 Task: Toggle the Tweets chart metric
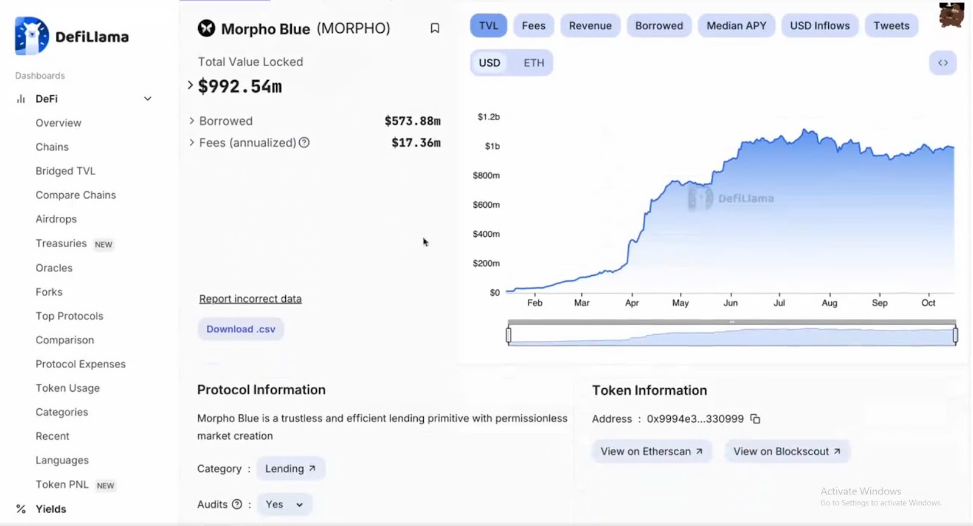(x=892, y=26)
